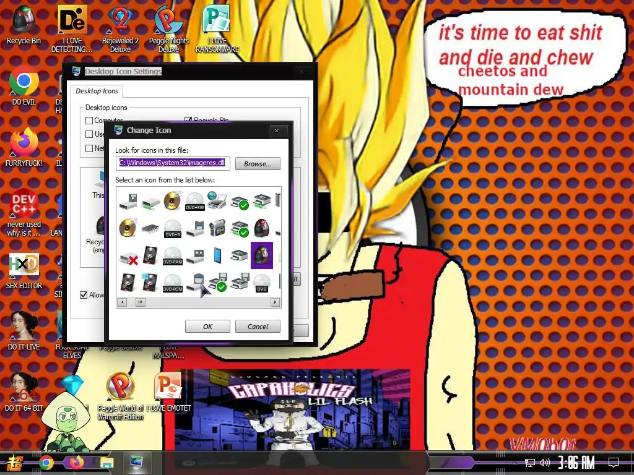Screen dimensions: 634x475
Task: Select the I LOVE RANSOMWARE desktop shortcut
Action: point(217,28)
